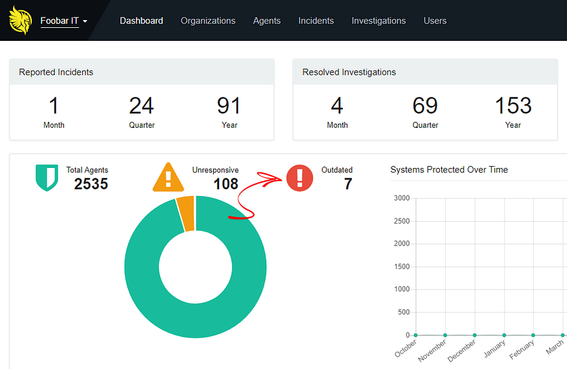Click the November data point on chart
The image size is (567, 369).
(445, 335)
